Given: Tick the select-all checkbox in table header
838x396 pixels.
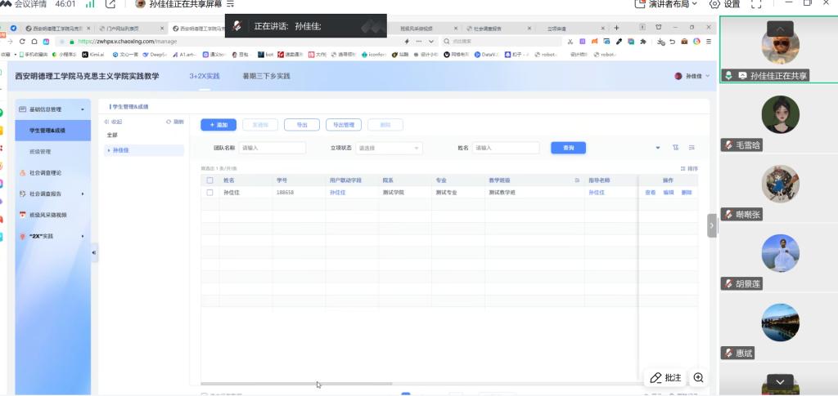Looking at the screenshot, I should point(209,180).
